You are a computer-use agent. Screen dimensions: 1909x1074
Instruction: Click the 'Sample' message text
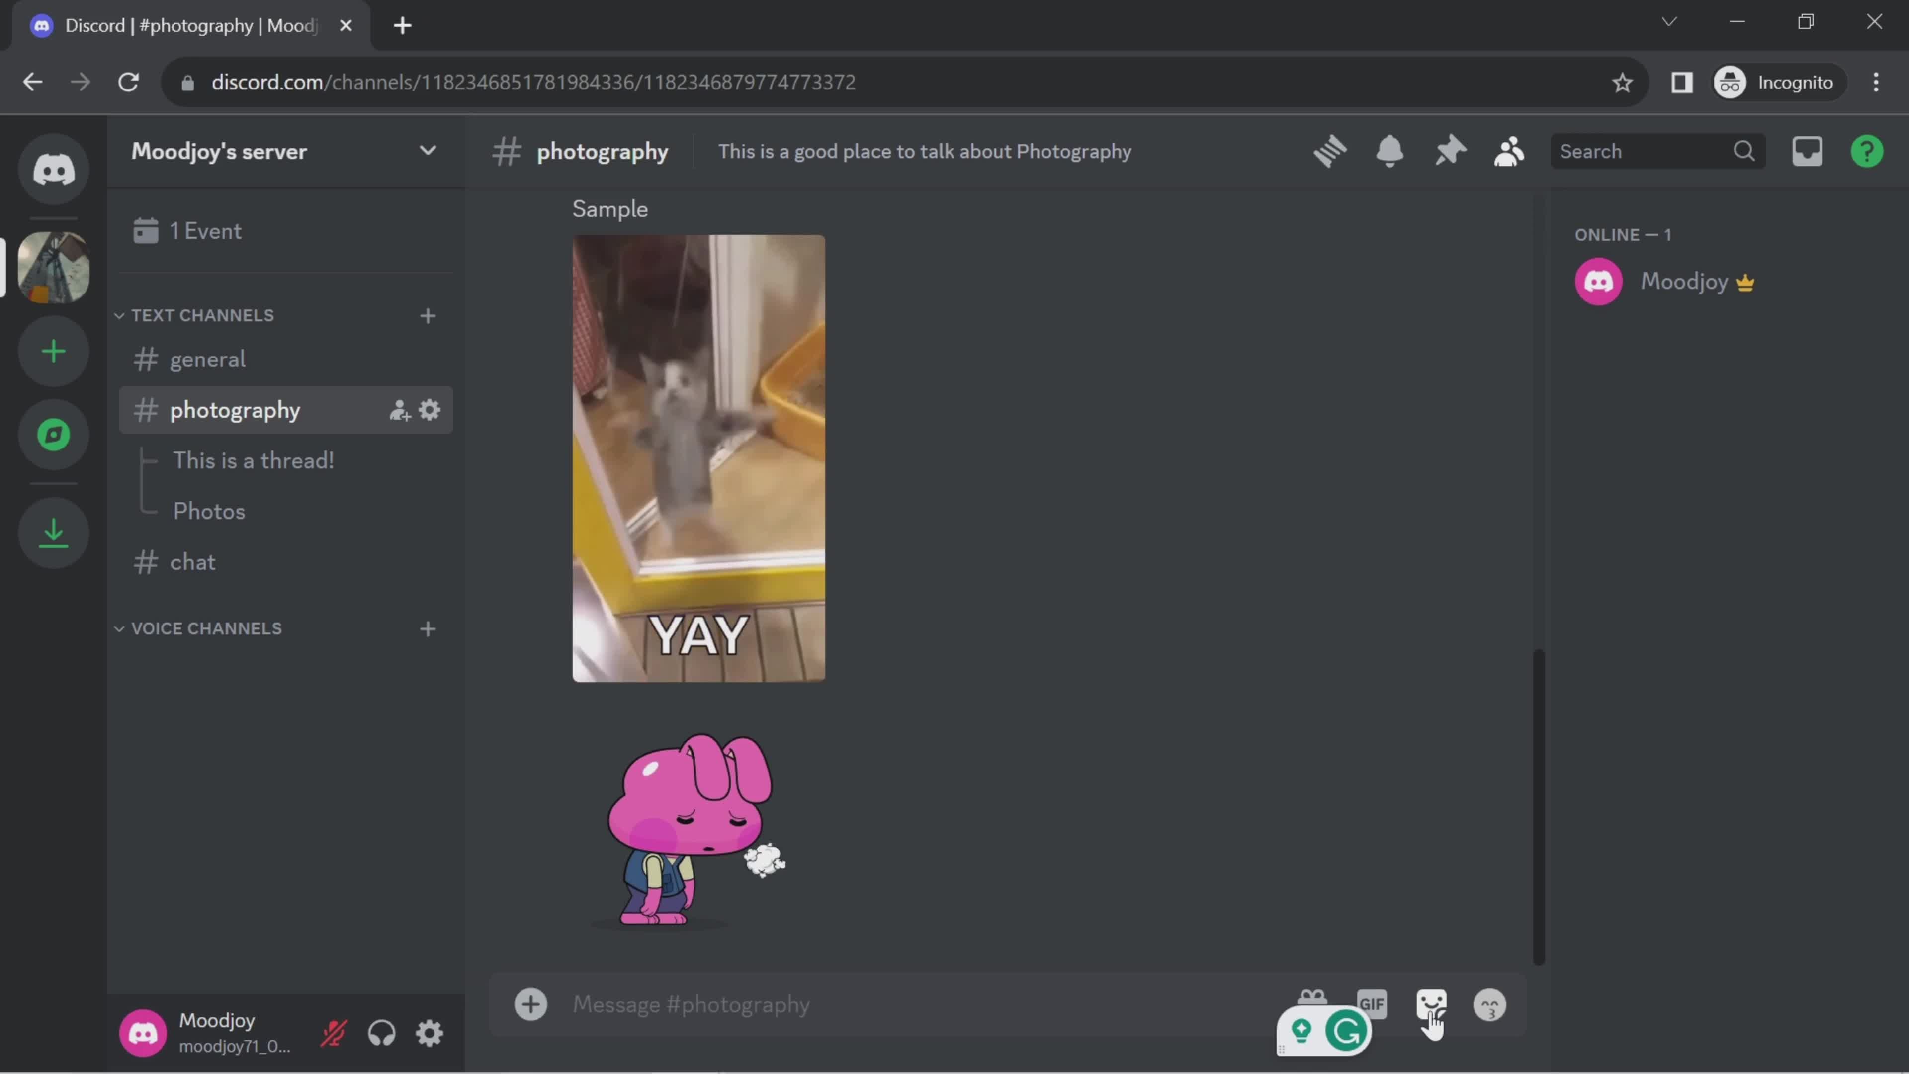(610, 209)
